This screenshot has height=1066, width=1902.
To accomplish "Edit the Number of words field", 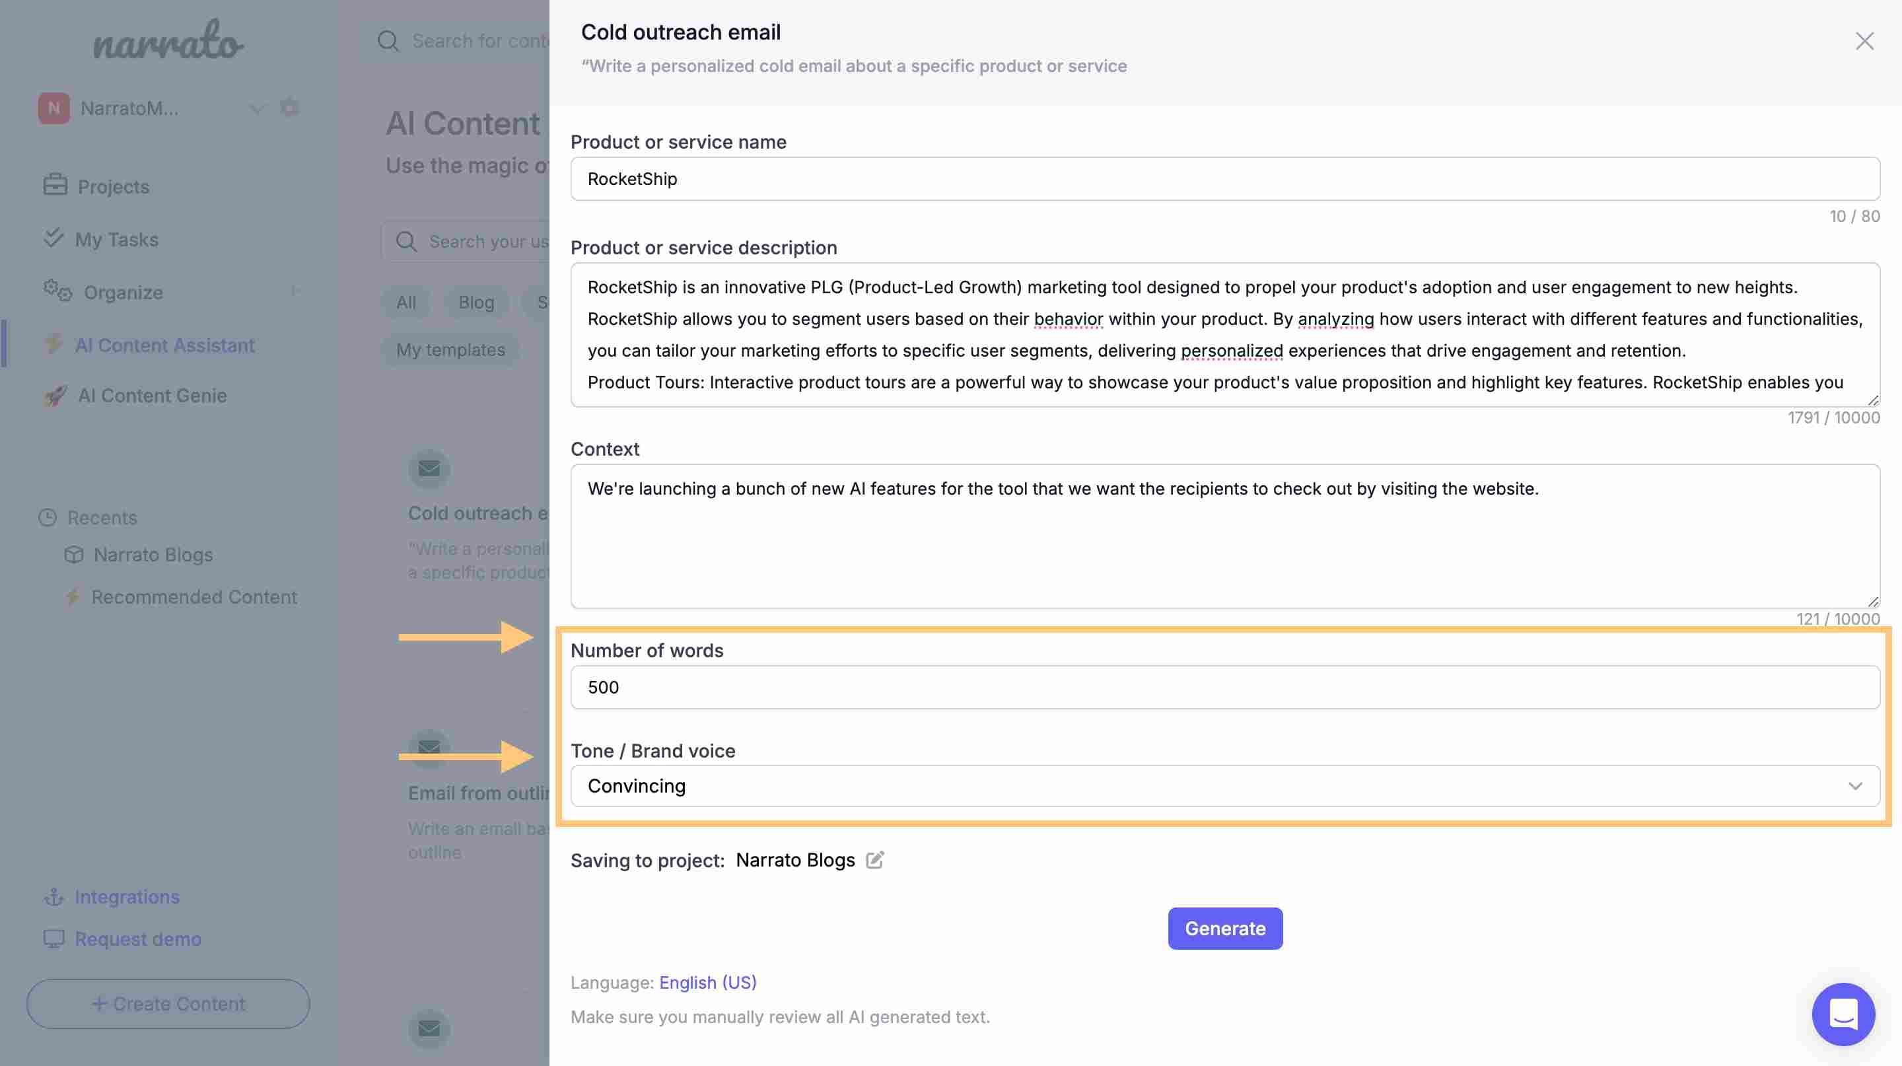I will pos(1225,688).
